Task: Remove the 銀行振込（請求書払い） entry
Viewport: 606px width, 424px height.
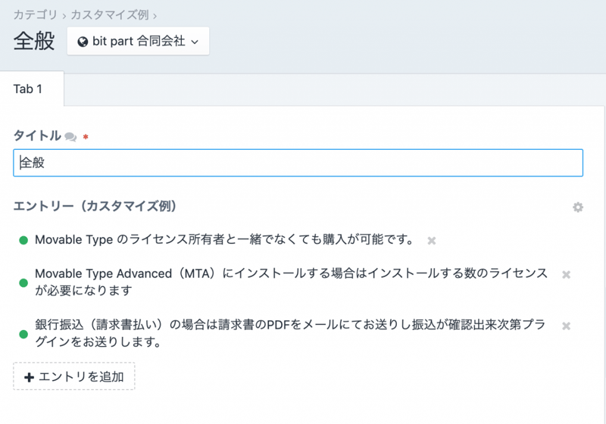Action: [x=566, y=326]
